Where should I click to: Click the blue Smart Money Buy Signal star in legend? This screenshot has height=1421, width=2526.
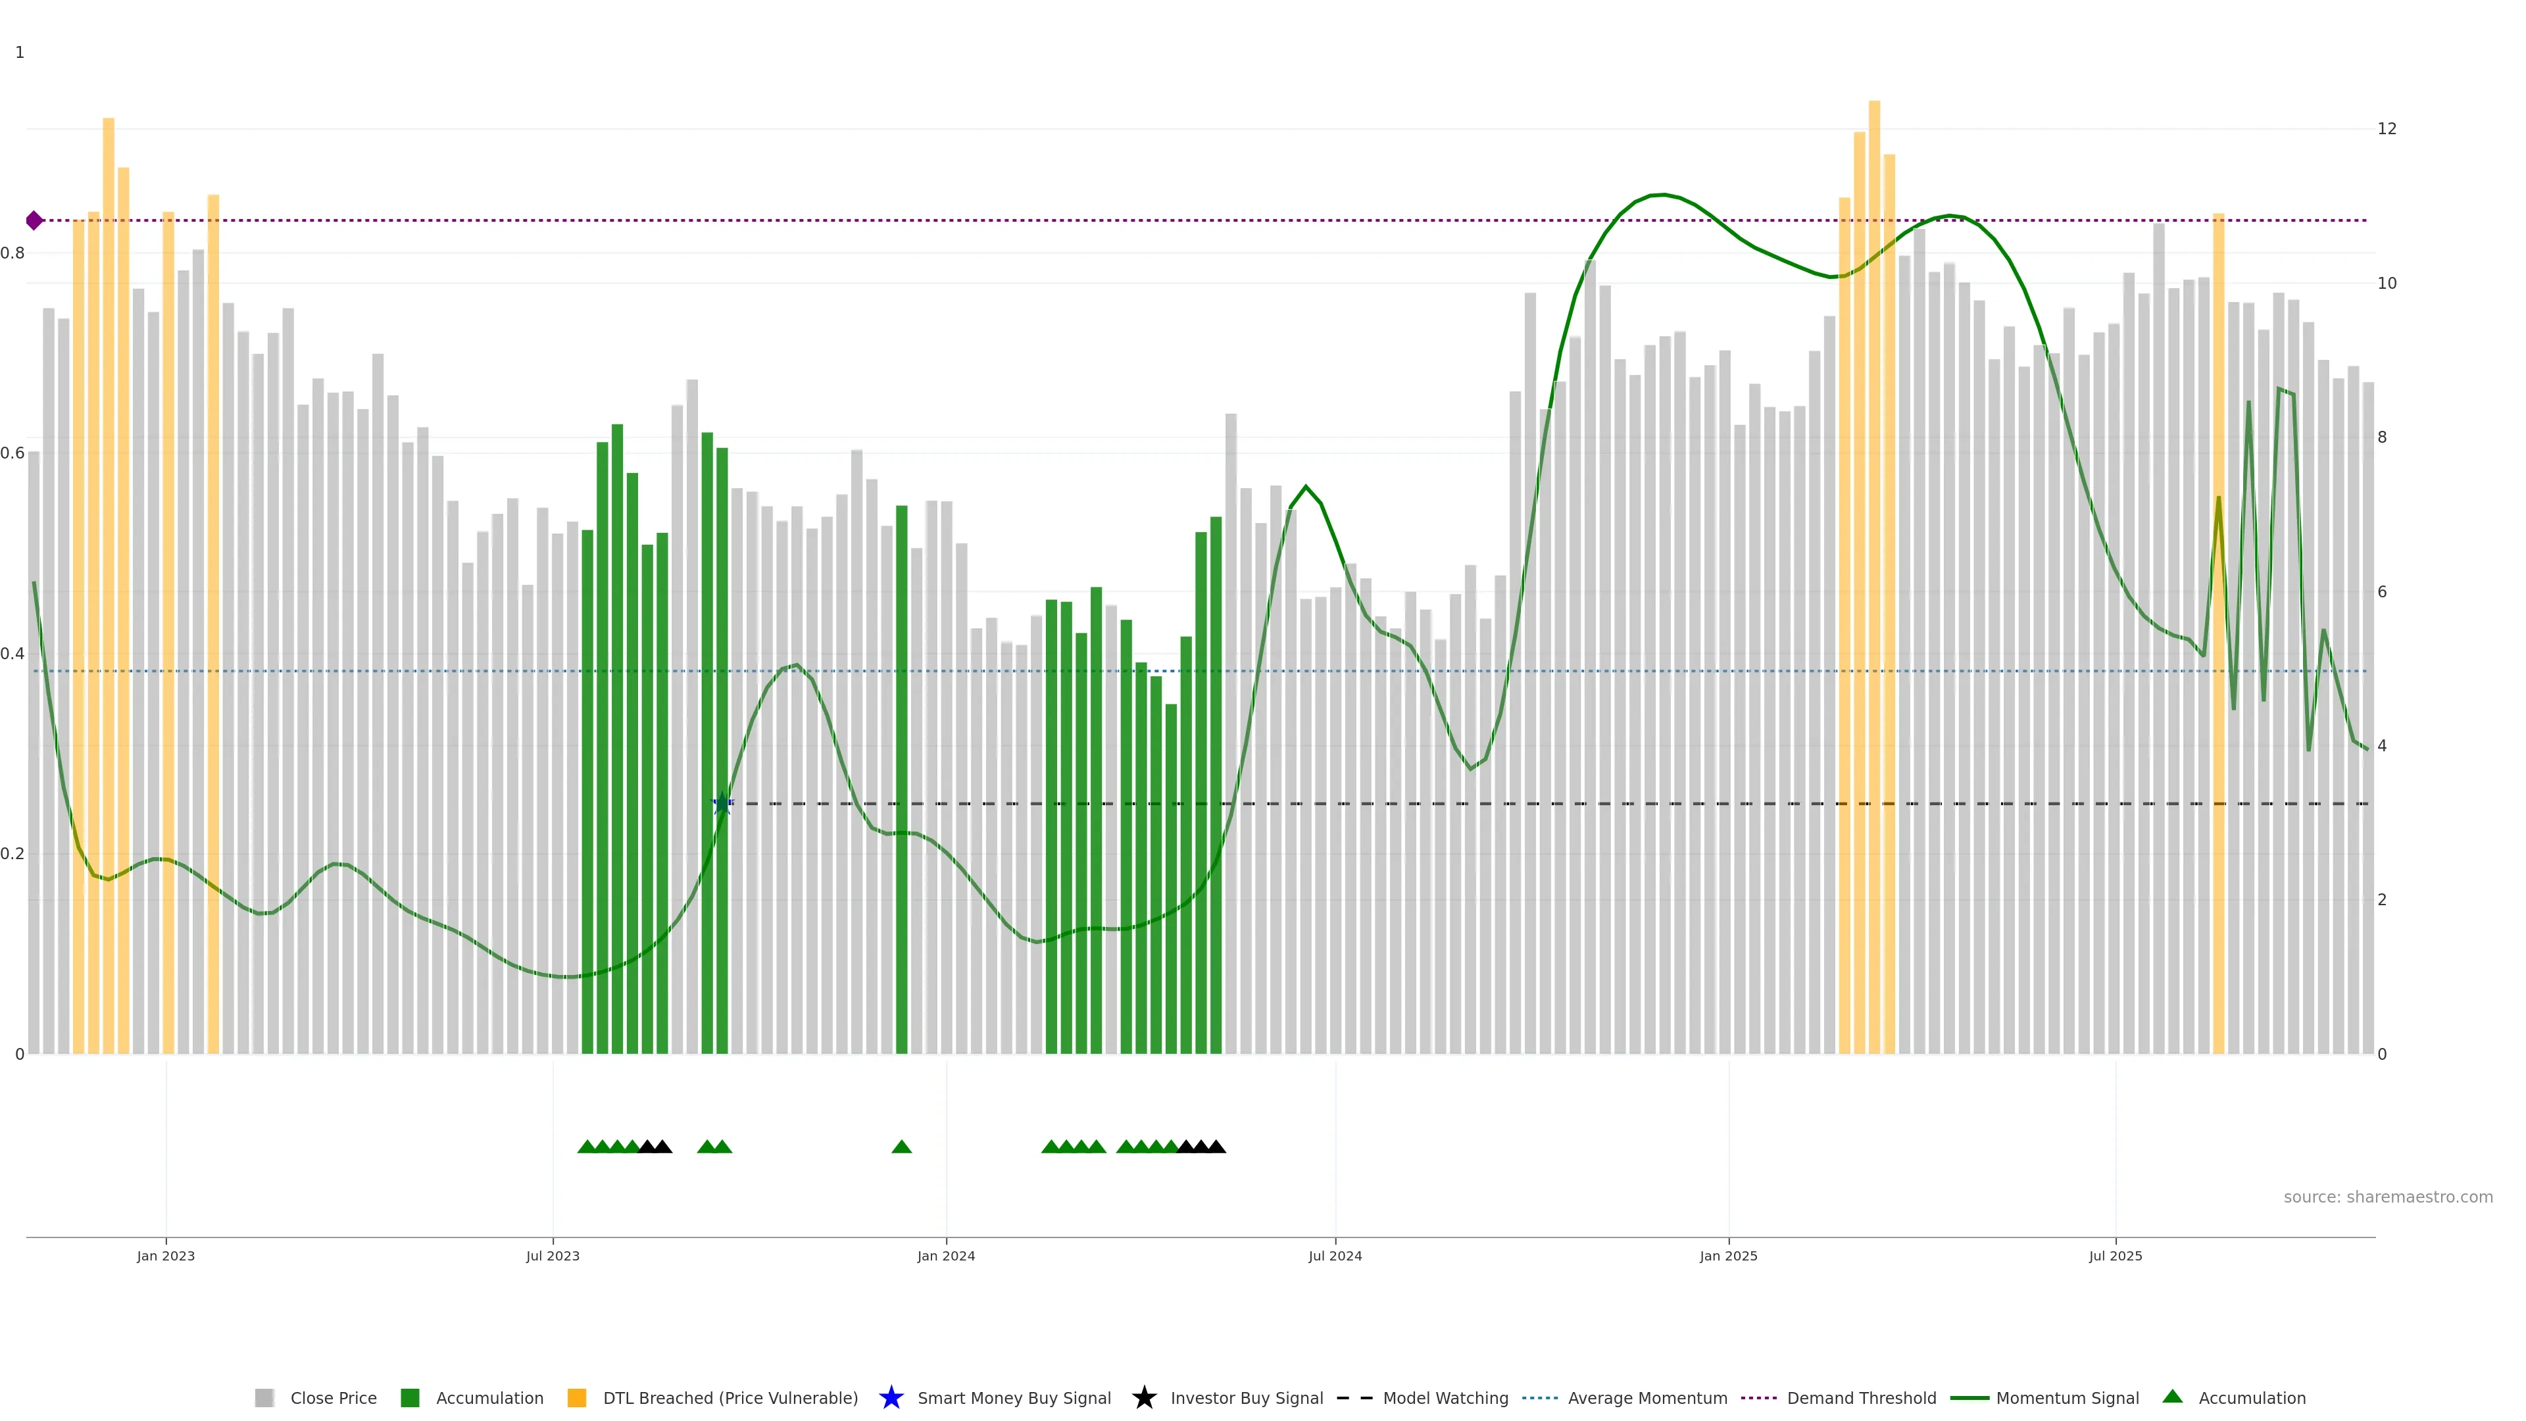point(891,1397)
